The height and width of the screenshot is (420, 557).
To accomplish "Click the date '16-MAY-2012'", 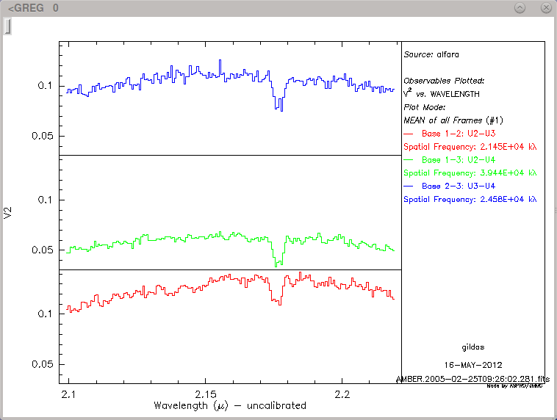I will 472,365.
